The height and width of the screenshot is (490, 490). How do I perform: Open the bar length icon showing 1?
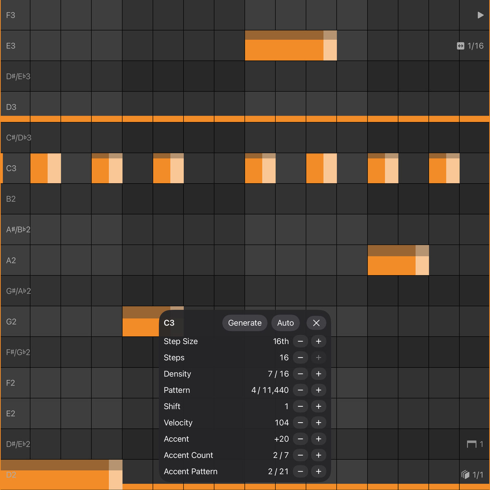475,444
